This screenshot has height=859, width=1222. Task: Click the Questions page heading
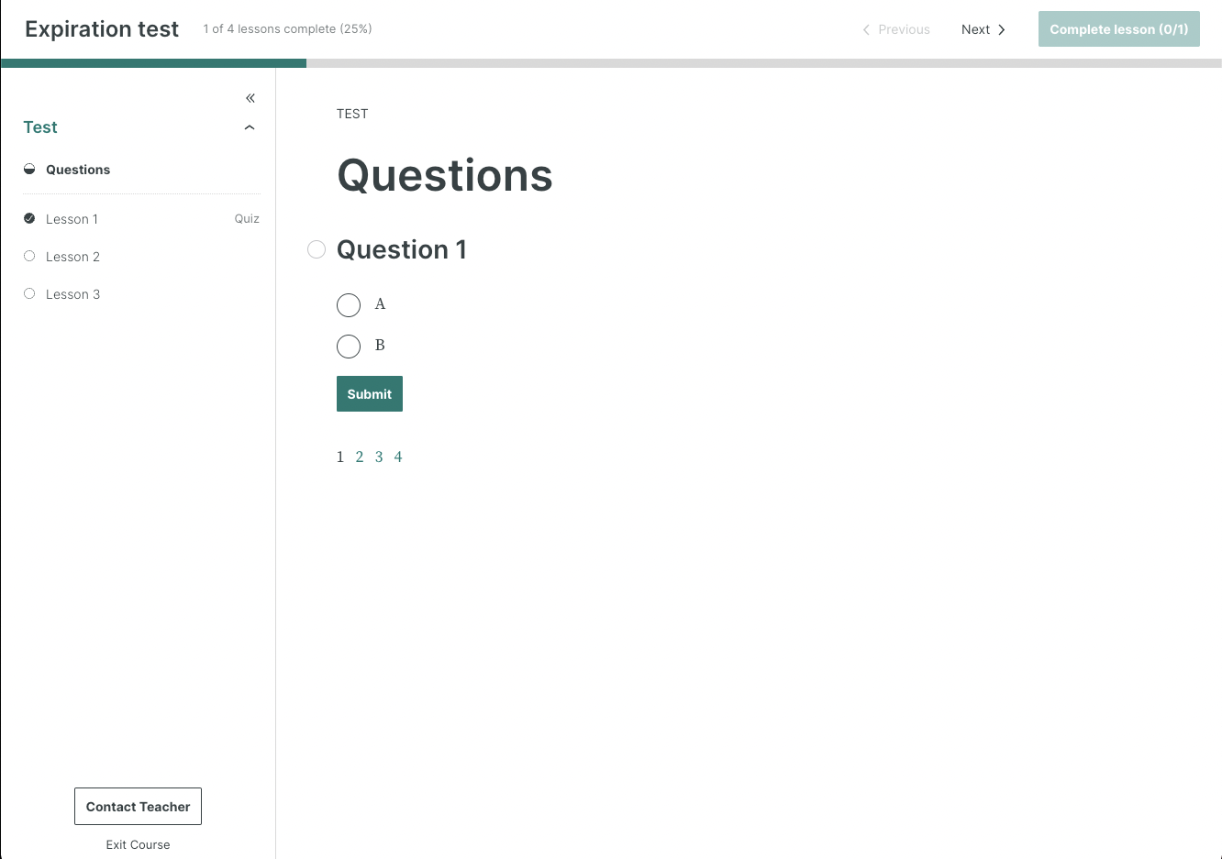tap(445, 175)
